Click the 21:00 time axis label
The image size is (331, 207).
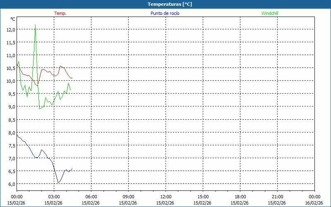click(x=277, y=197)
